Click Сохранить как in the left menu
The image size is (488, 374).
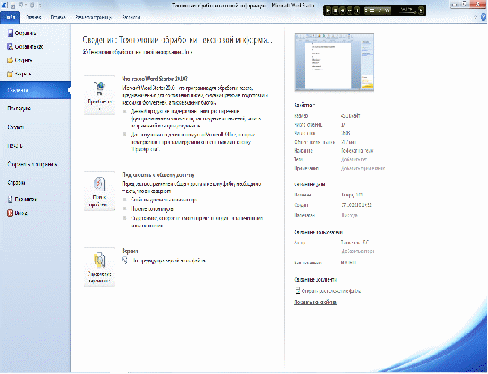[25, 46]
